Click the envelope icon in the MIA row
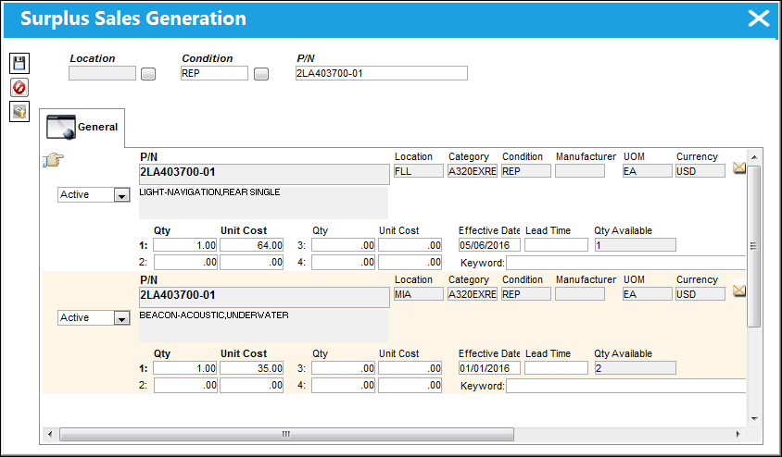 coord(739,290)
